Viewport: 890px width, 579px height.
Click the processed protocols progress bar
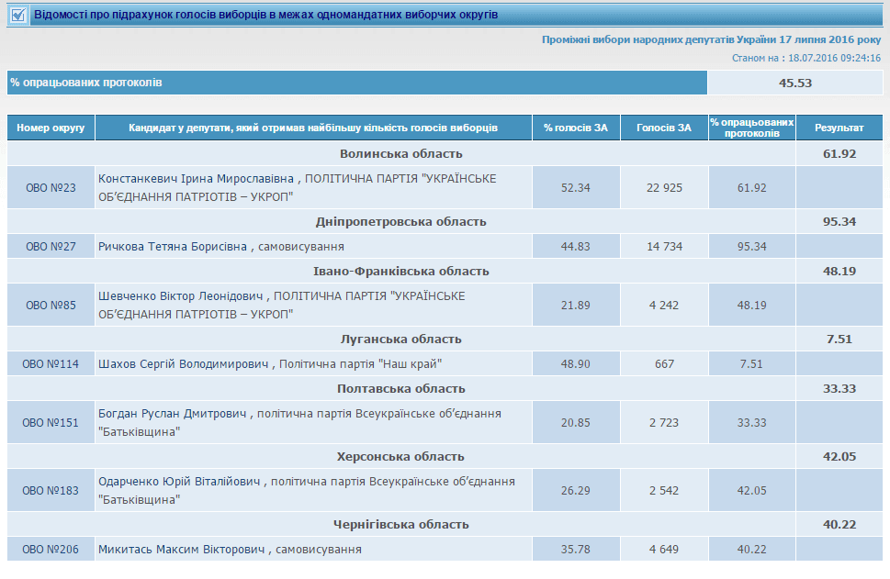pos(356,83)
